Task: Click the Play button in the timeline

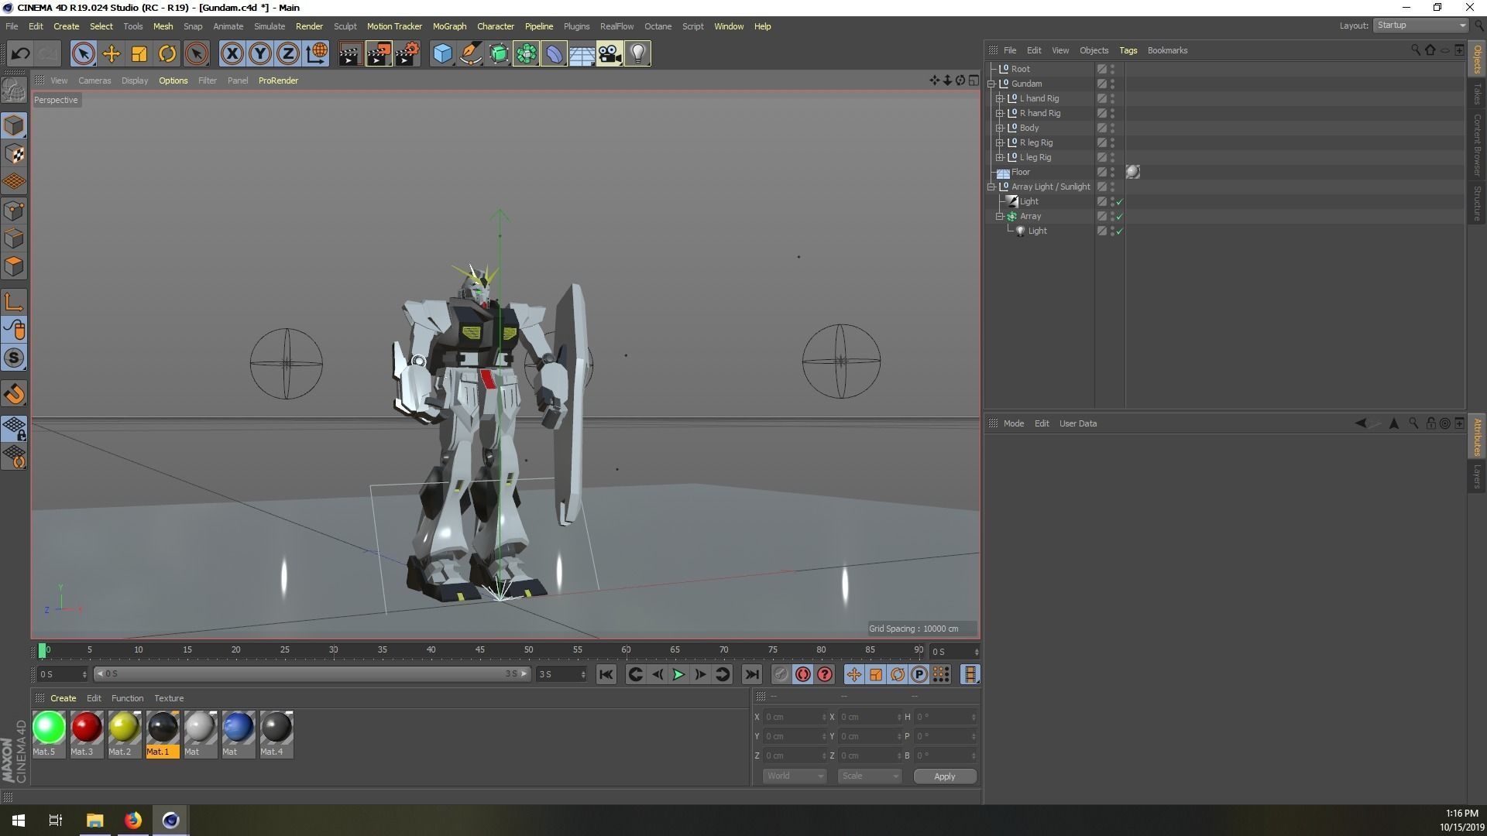Action: pyautogui.click(x=678, y=674)
